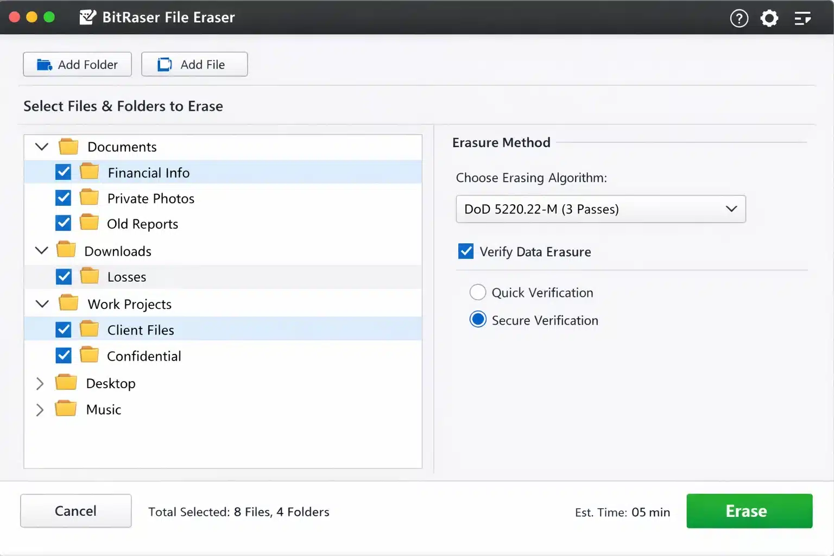Disable Verify Data Erasure
Viewport: 834px width, 556px height.
click(x=466, y=251)
